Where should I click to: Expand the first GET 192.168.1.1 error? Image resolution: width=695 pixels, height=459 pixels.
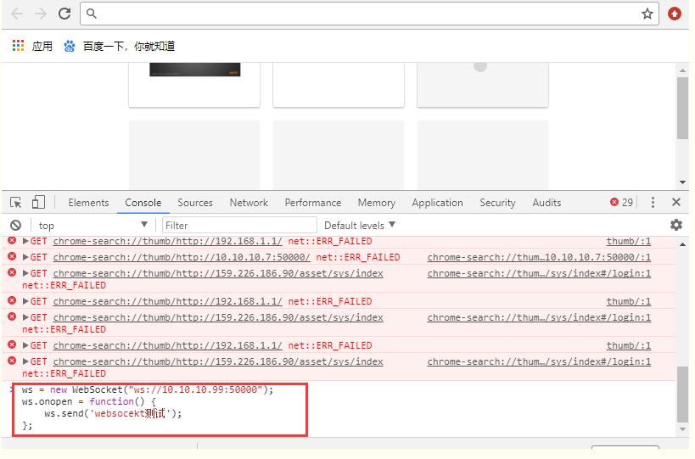pyautogui.click(x=25, y=242)
